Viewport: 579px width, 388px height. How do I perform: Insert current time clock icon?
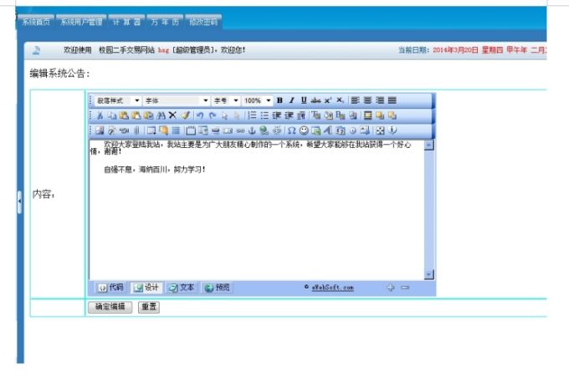click(353, 130)
